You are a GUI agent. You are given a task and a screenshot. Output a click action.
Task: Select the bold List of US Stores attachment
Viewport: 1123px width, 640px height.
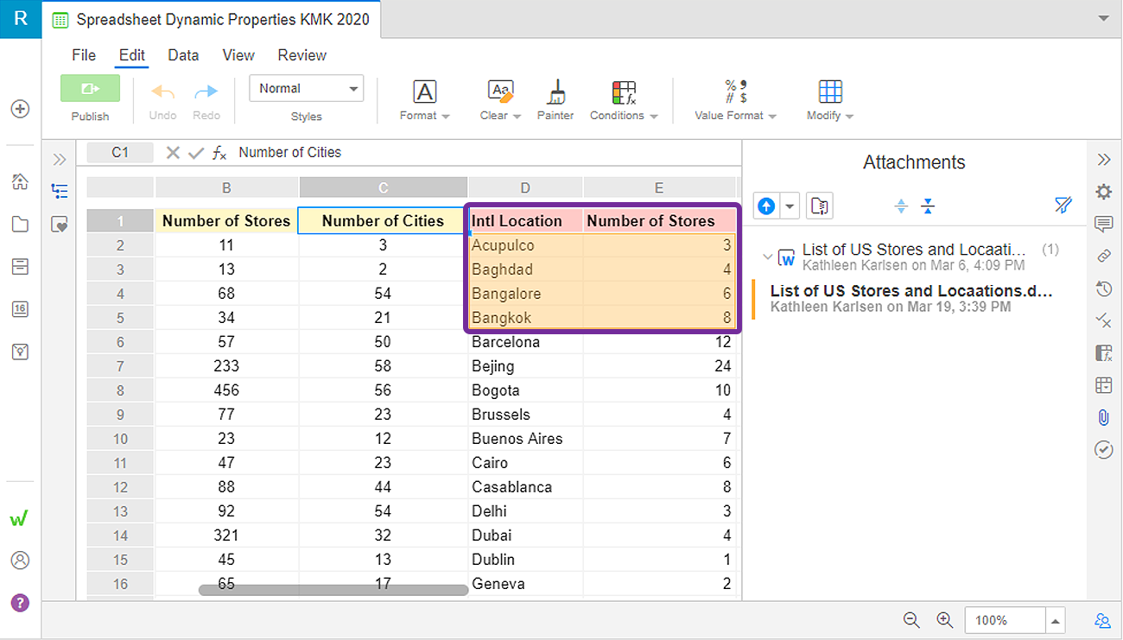coord(911,298)
